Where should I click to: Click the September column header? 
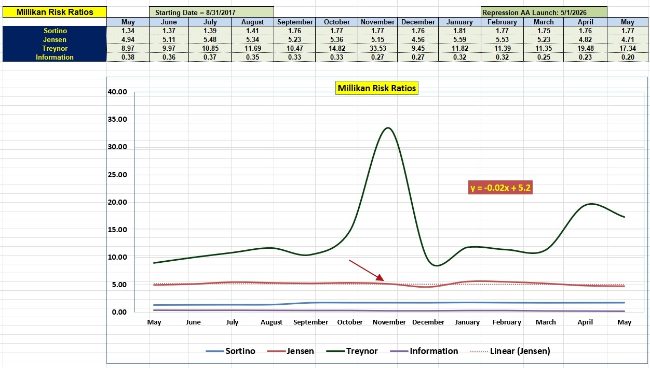pos(295,22)
